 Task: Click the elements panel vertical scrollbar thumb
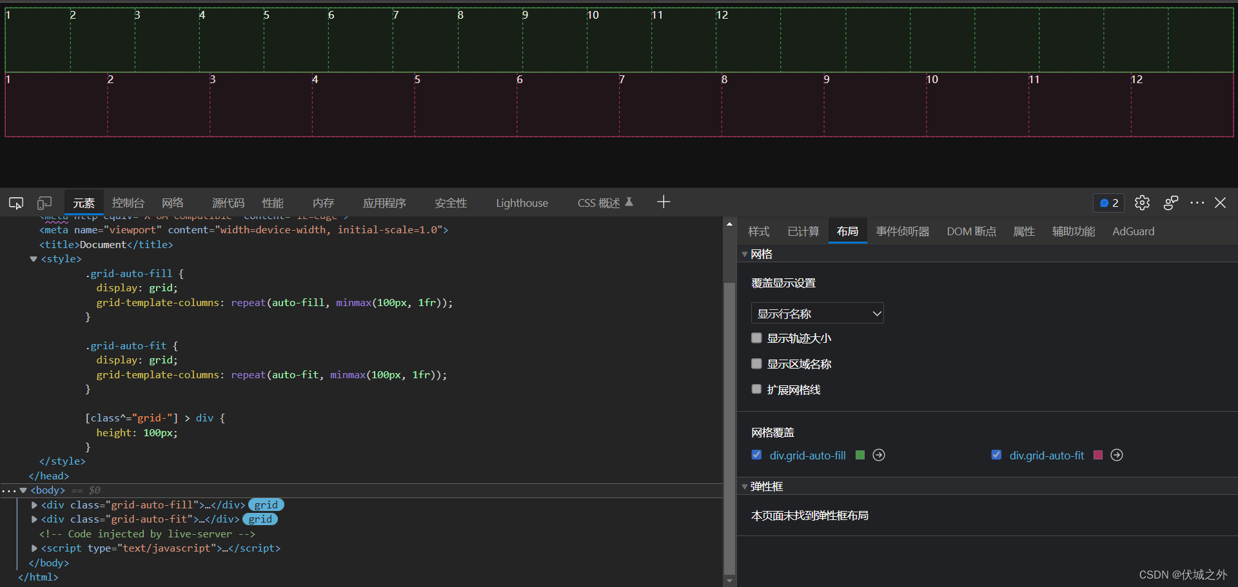click(729, 427)
